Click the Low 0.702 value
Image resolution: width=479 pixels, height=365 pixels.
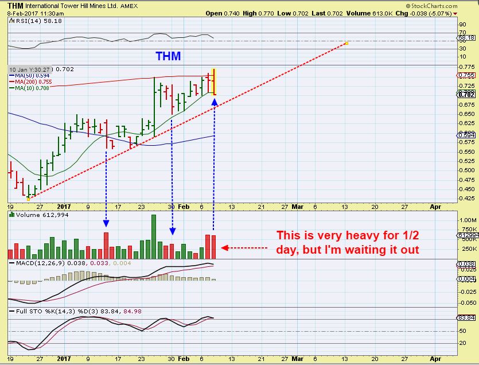[x=293, y=13]
